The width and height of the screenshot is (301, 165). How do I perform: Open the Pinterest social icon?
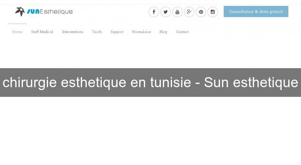coord(201,12)
